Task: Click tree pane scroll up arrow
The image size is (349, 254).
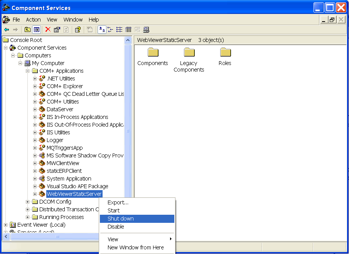Action: click(x=128, y=40)
